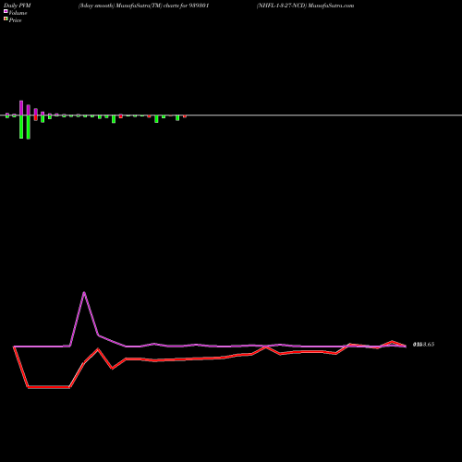Click the '(3day smooth) MunafaSutra(TM) charts' heading
The height and width of the screenshot is (462, 462).
click(x=144, y=6)
